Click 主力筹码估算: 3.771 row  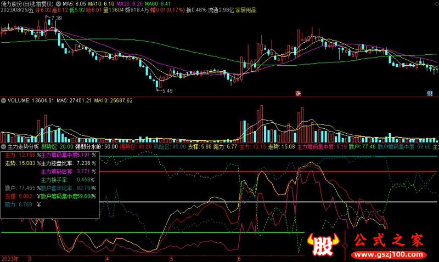click(x=68, y=172)
